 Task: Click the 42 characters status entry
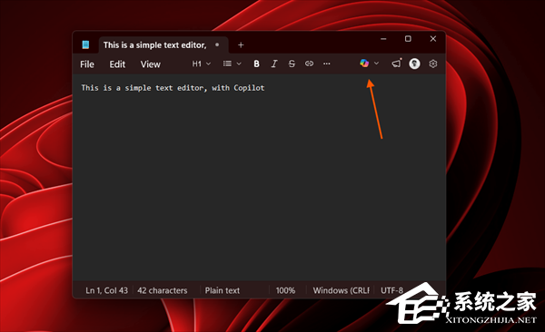click(x=163, y=290)
